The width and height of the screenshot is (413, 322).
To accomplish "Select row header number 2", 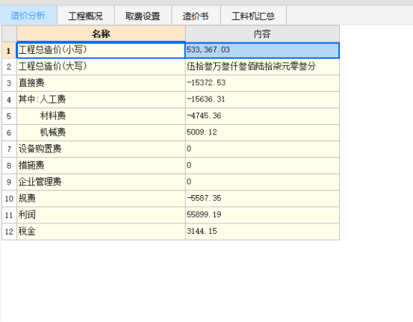I will point(9,66).
